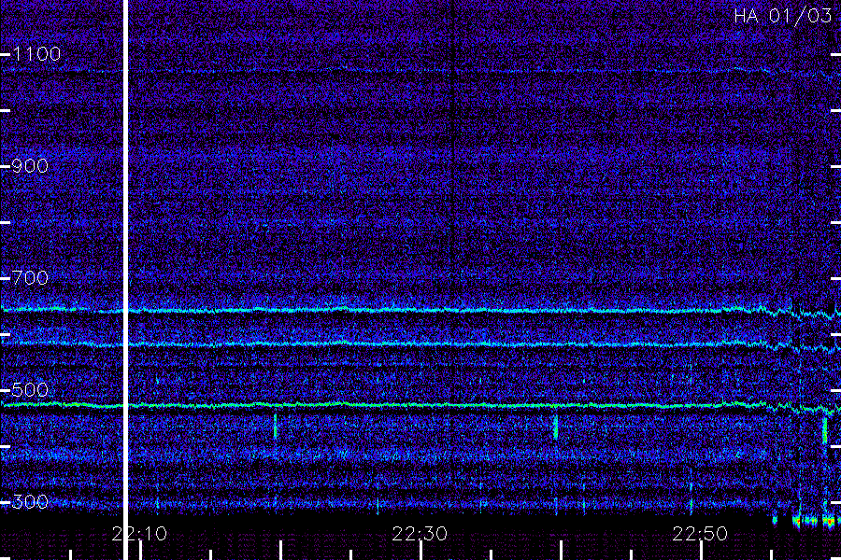Click the 22:30 time axis label

tap(420, 534)
